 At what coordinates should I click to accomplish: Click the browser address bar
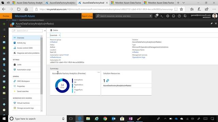click(x=106, y=9)
